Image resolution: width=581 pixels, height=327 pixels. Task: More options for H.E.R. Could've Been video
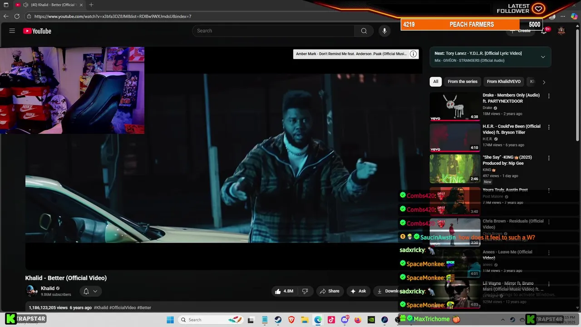[549, 127]
